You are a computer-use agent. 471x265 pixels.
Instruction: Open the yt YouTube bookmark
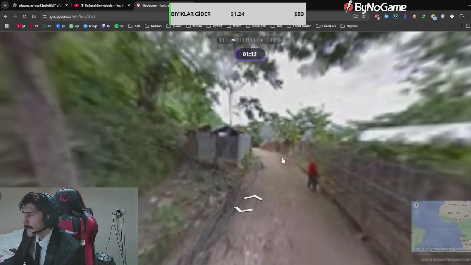tap(21, 26)
